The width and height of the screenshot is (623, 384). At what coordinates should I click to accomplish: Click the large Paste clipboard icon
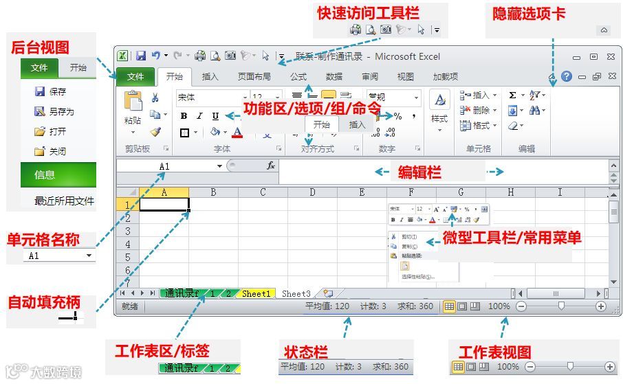[x=133, y=101]
